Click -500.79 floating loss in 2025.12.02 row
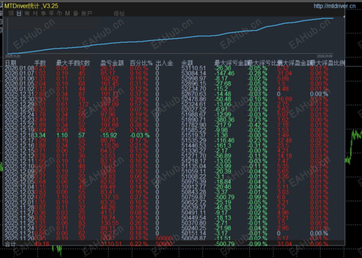362x258 pixels. coord(225,197)
